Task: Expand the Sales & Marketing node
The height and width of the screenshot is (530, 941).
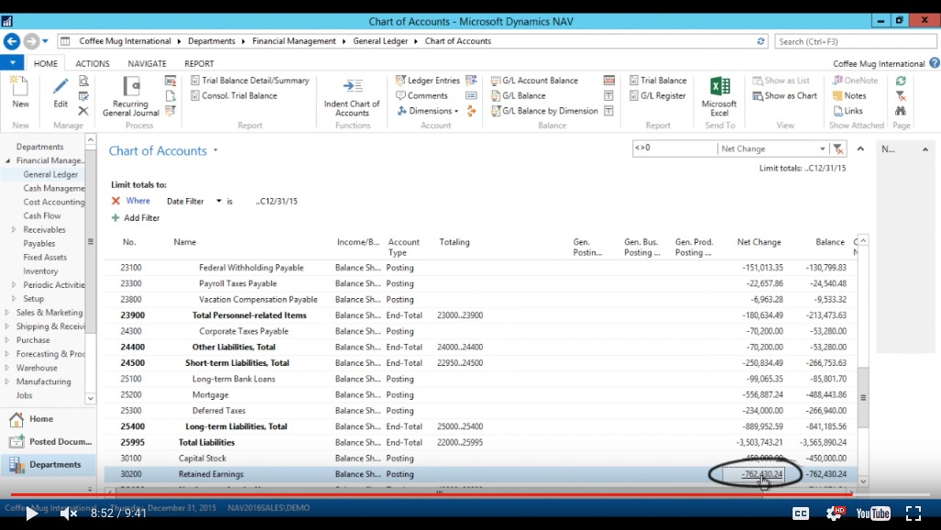Action: [x=6, y=313]
